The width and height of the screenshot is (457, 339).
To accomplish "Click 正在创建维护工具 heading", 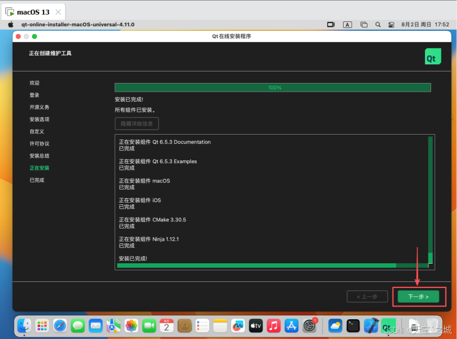I will (50, 53).
